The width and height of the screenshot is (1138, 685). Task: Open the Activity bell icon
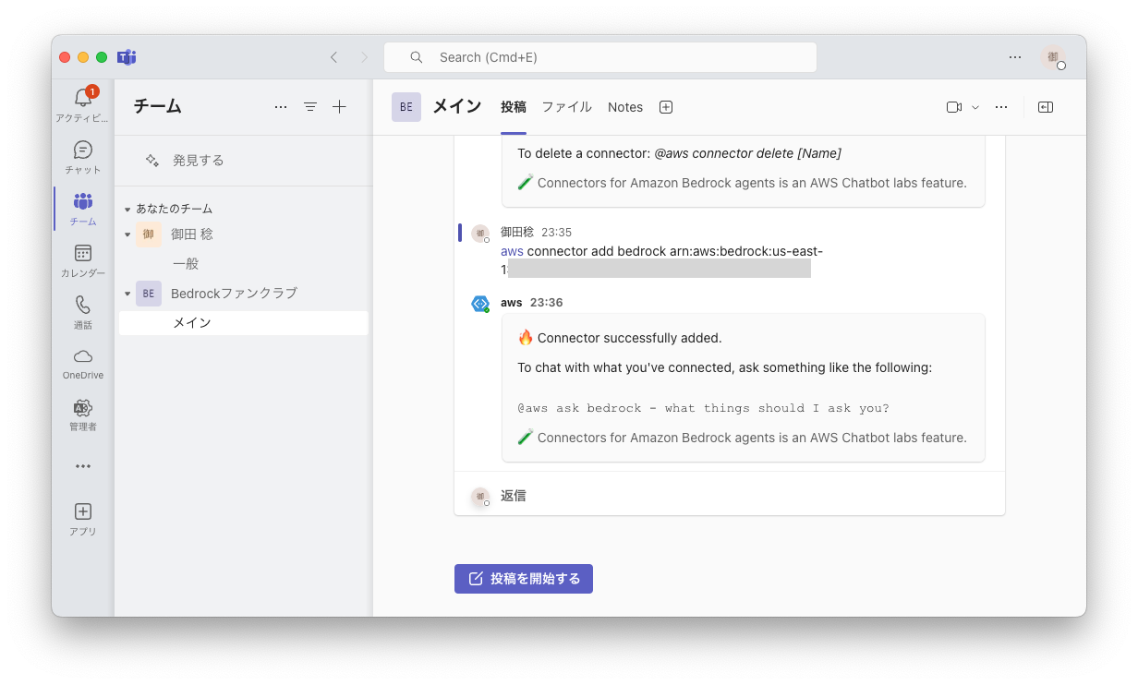coord(83,100)
